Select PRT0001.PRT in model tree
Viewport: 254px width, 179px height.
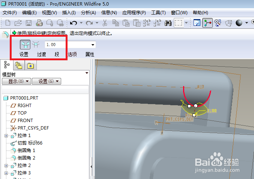point(21,98)
